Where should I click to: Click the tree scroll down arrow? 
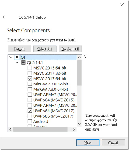click(x=79, y=124)
